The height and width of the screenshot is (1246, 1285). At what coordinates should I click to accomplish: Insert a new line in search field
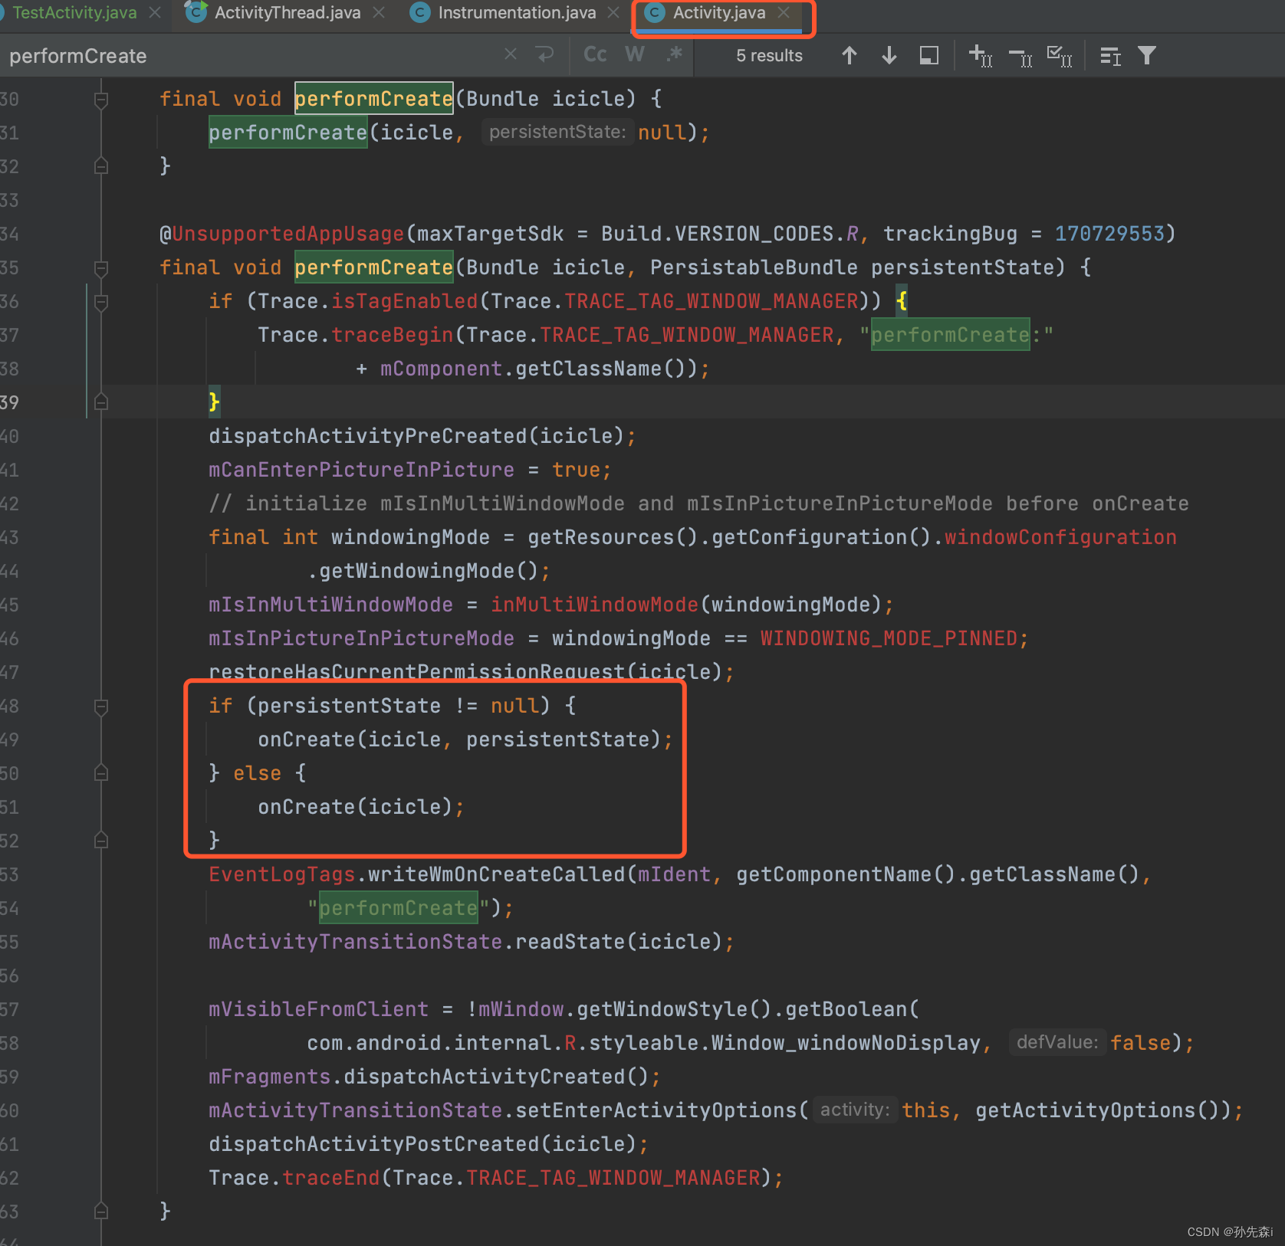click(544, 54)
